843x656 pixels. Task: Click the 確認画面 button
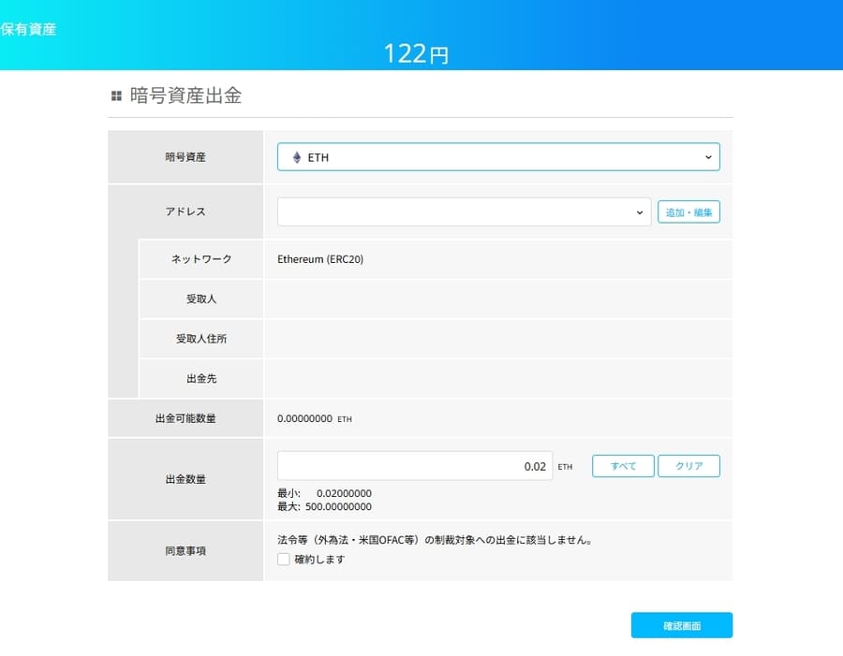pyautogui.click(x=682, y=625)
